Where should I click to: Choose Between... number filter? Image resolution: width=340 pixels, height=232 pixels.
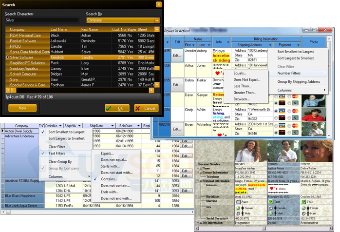pos(246,99)
